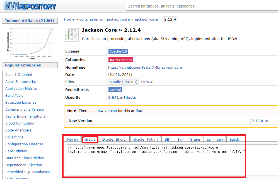Switch to the Maven tab
The image size is (278, 179).
click(72, 139)
